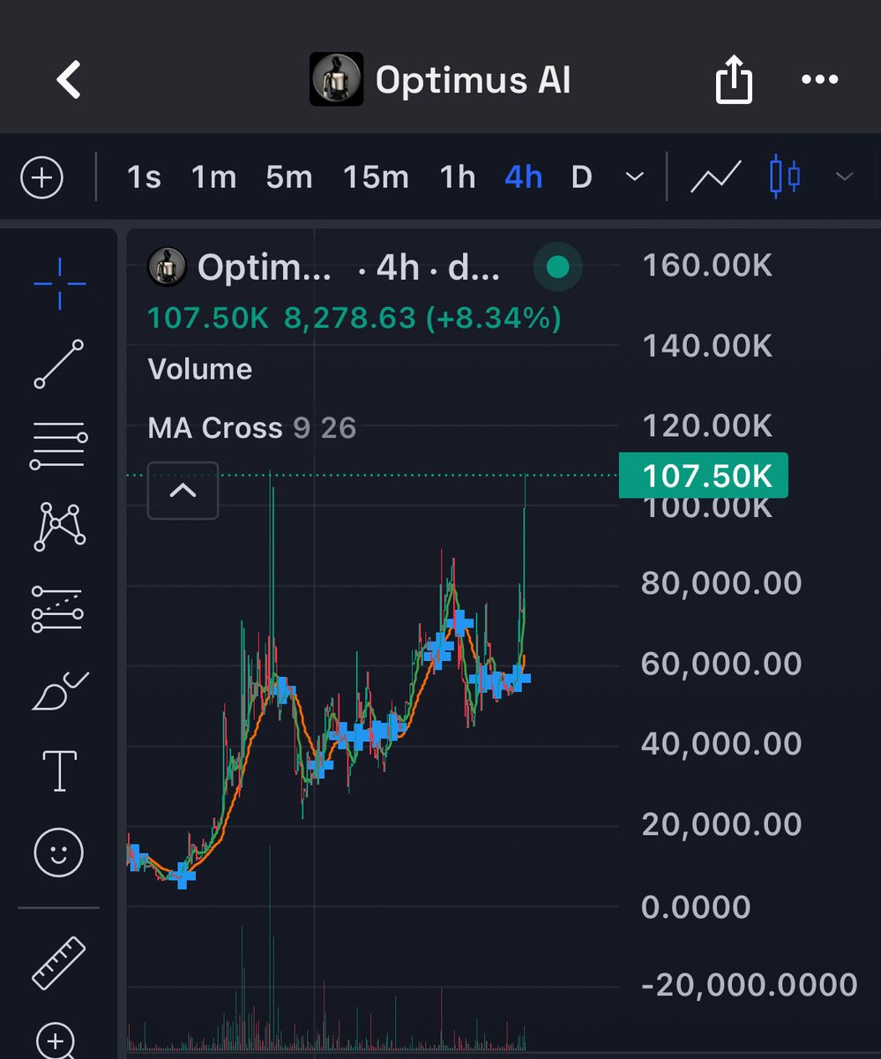This screenshot has width=881, height=1059.
Task: Select the 4h timeframe
Action: [523, 177]
